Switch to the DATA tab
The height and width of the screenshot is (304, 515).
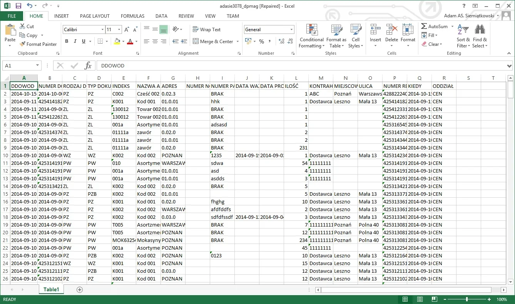(161, 16)
